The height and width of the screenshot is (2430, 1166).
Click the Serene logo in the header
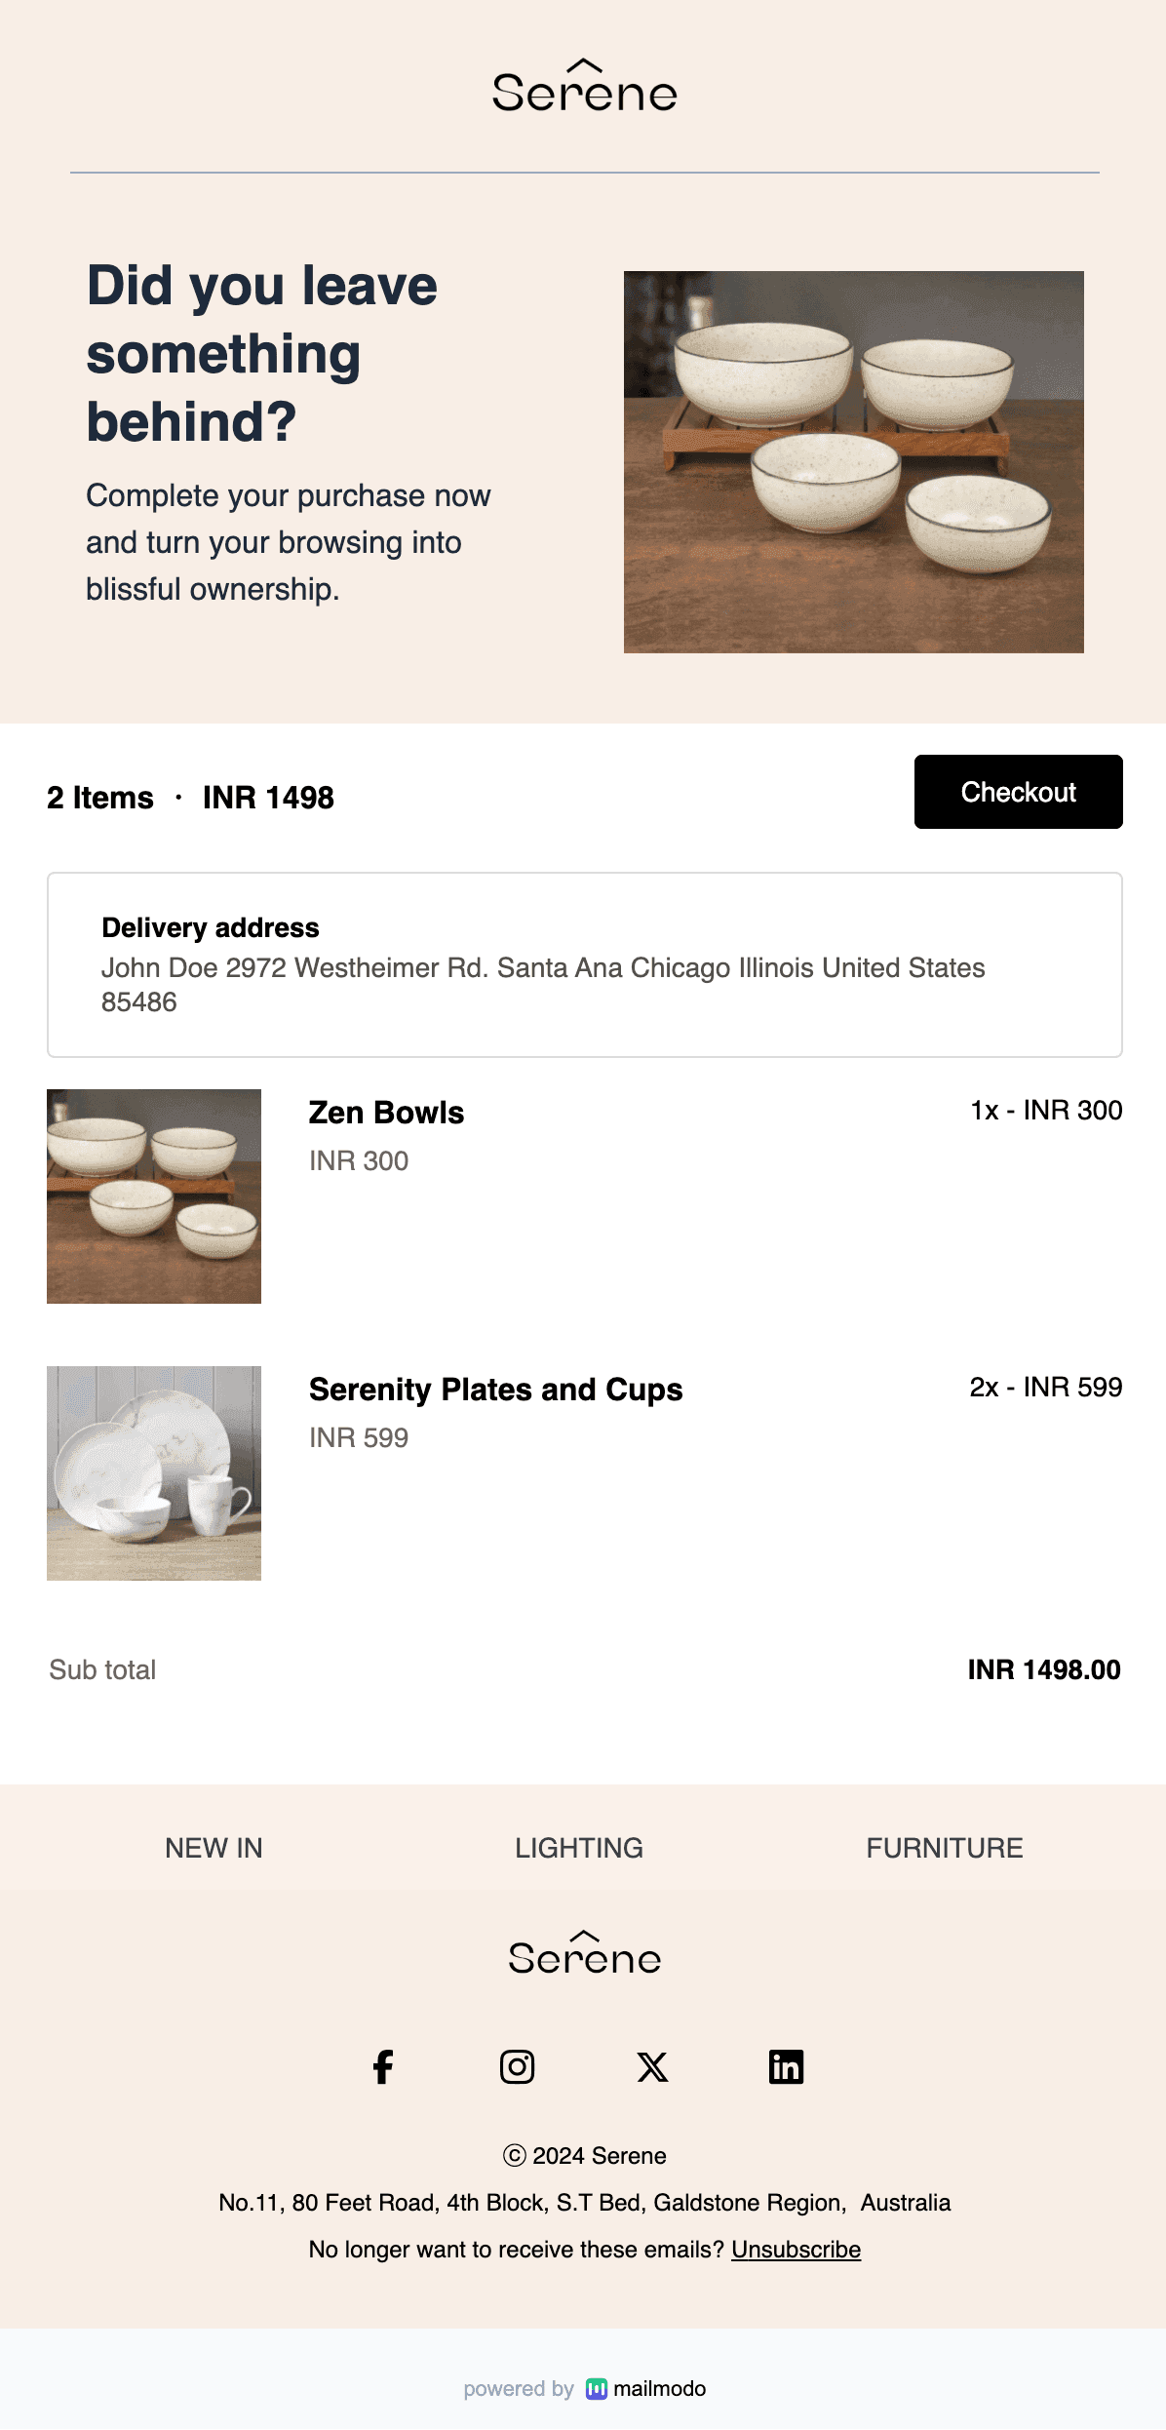tap(583, 90)
